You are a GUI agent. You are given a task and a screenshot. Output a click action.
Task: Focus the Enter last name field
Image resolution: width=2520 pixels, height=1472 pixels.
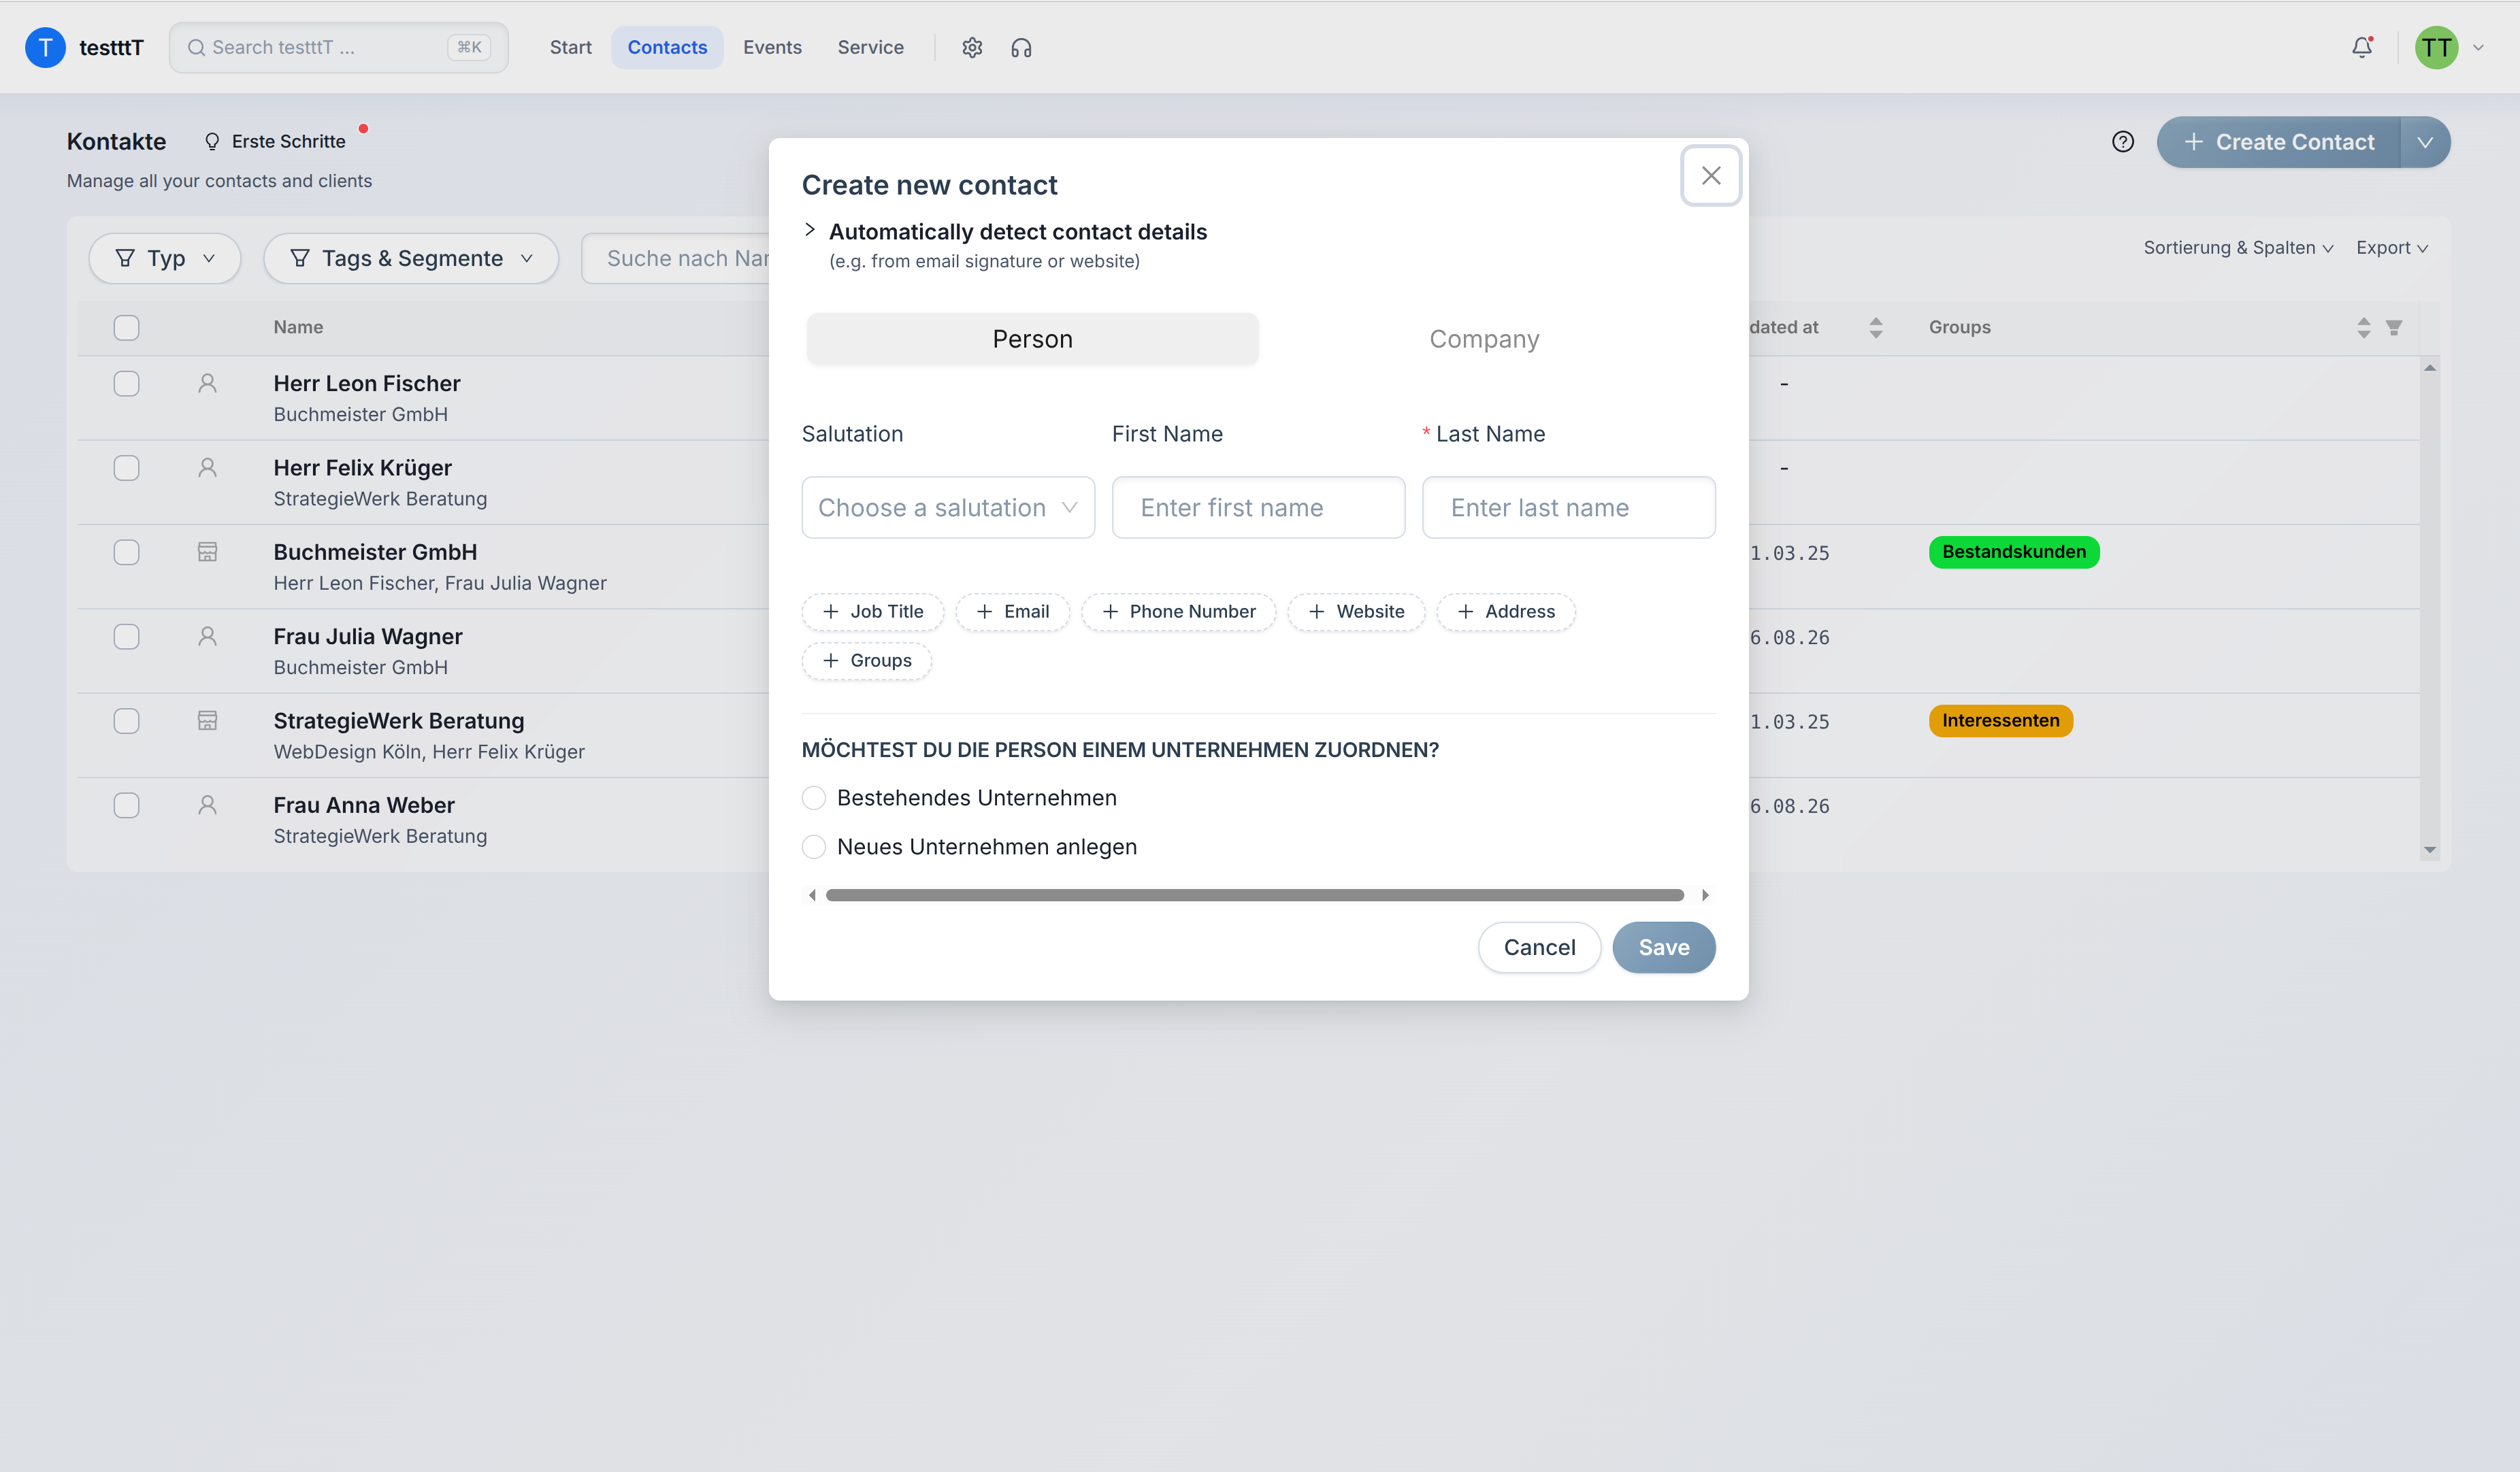coord(1568,507)
